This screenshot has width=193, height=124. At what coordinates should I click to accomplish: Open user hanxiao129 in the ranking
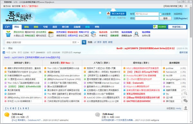tap(171, 72)
